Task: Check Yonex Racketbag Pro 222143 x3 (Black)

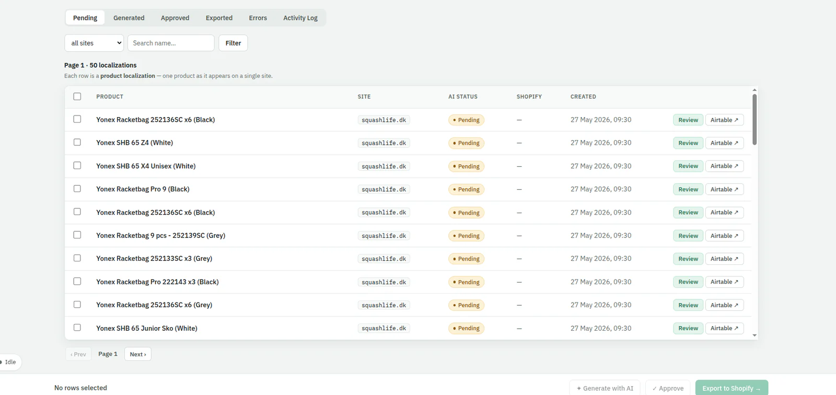Action: pos(77,281)
